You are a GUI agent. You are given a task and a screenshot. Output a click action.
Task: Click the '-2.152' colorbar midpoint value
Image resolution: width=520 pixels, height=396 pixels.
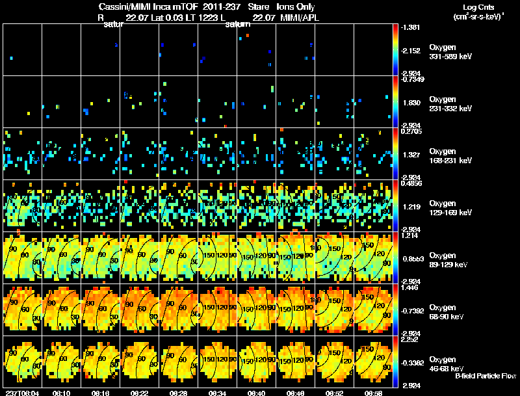411,51
